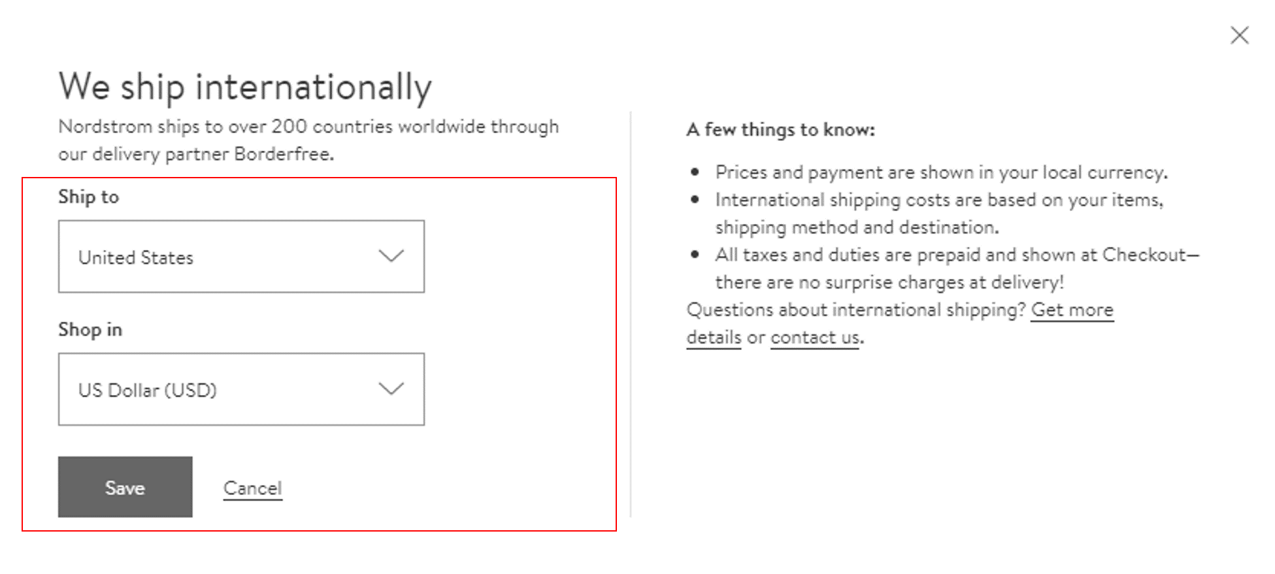Click the chevron arrow beside United States
Image resolution: width=1275 pixels, height=574 pixels.
point(391,256)
